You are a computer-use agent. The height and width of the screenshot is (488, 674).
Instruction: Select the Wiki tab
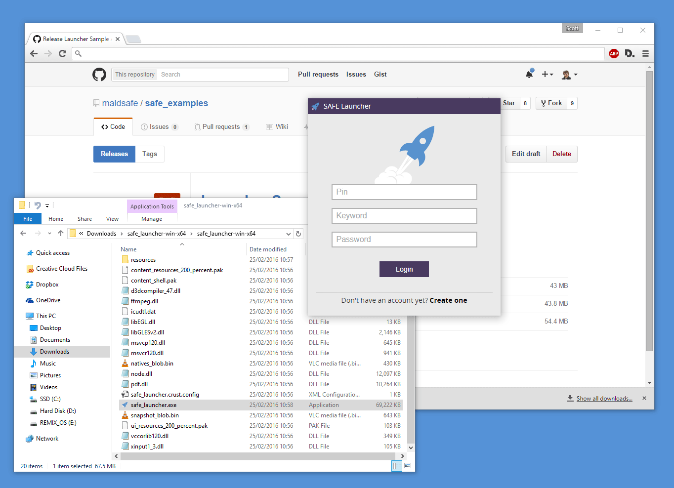point(277,127)
